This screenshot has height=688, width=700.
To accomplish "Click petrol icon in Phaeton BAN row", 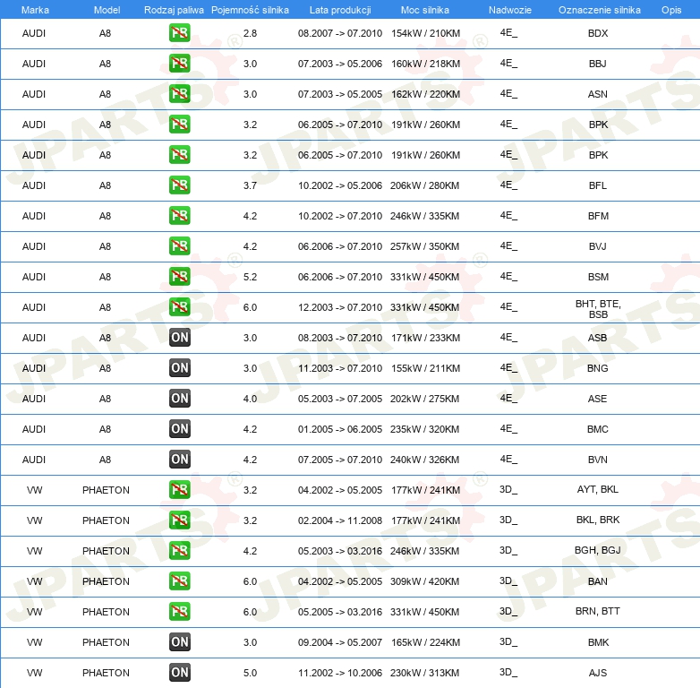I will (x=179, y=581).
